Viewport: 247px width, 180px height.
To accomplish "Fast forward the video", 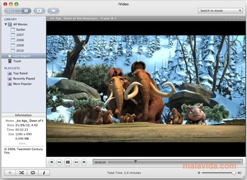I will pos(76,162).
